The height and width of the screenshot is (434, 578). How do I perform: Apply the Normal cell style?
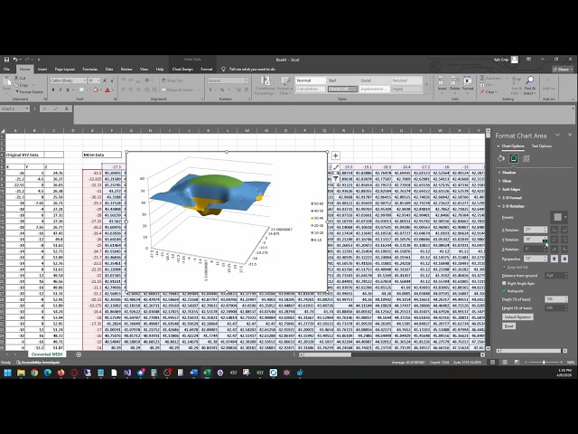click(x=311, y=80)
